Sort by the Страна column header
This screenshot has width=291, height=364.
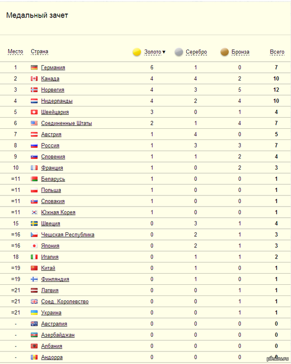[39, 52]
